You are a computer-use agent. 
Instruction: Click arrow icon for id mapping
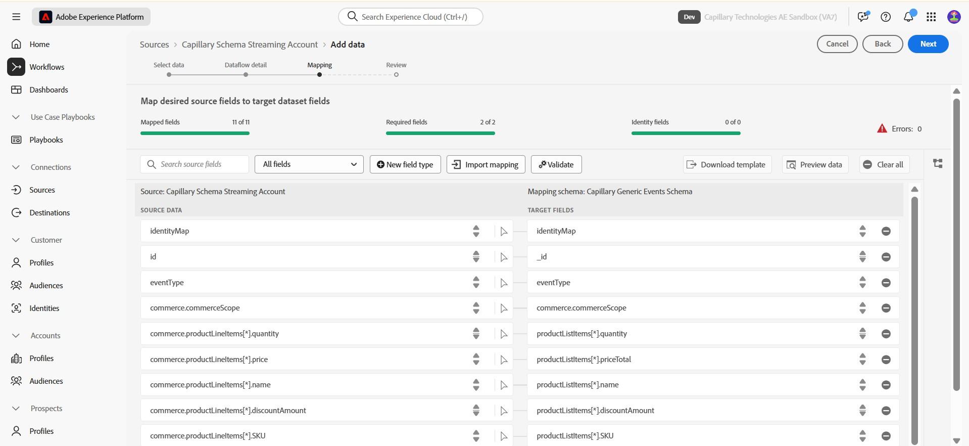pyautogui.click(x=504, y=257)
